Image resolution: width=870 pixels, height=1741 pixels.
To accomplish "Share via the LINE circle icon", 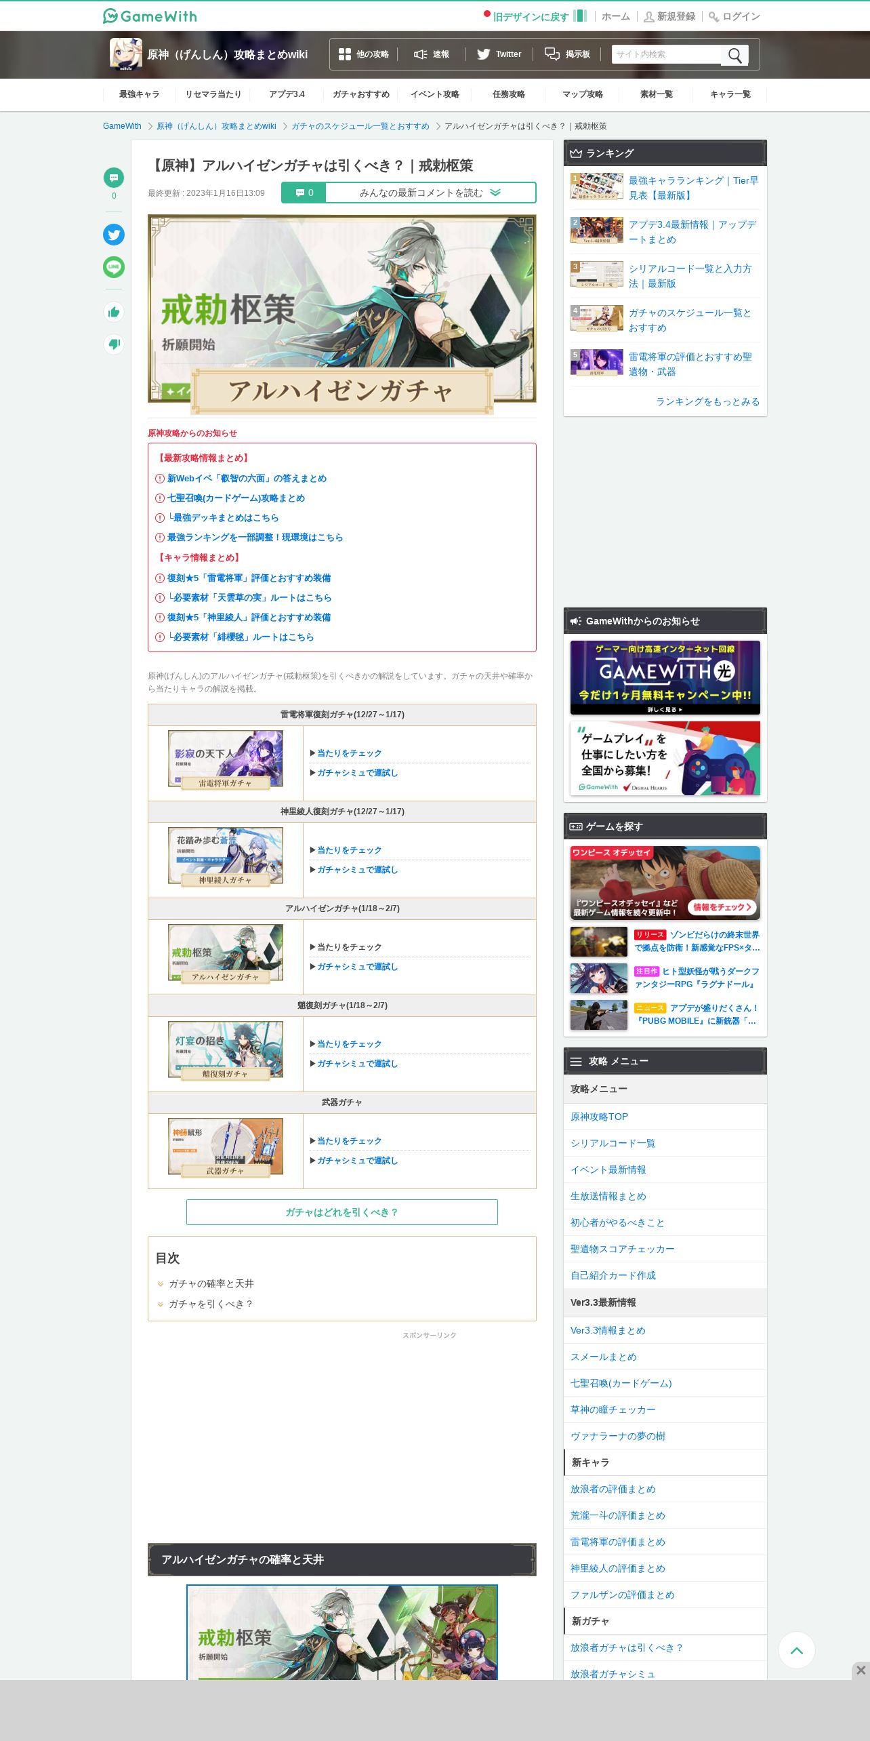I will (114, 267).
